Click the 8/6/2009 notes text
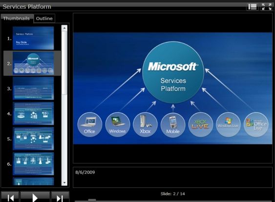Image resolution: width=275 pixels, height=202 pixels. point(85,172)
